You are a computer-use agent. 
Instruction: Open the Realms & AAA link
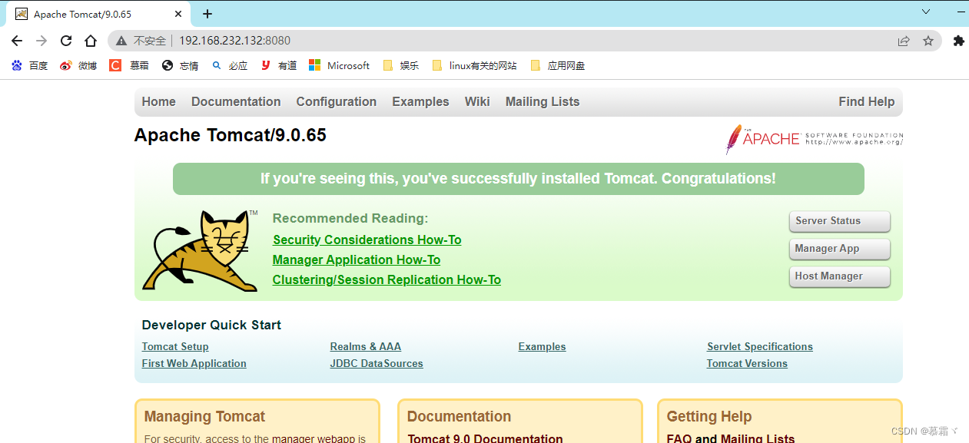click(366, 346)
